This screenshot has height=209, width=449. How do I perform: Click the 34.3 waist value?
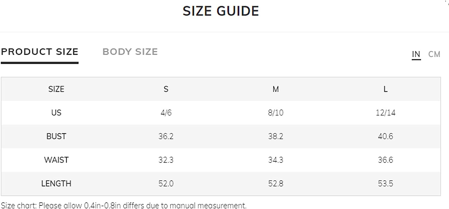coord(276,160)
